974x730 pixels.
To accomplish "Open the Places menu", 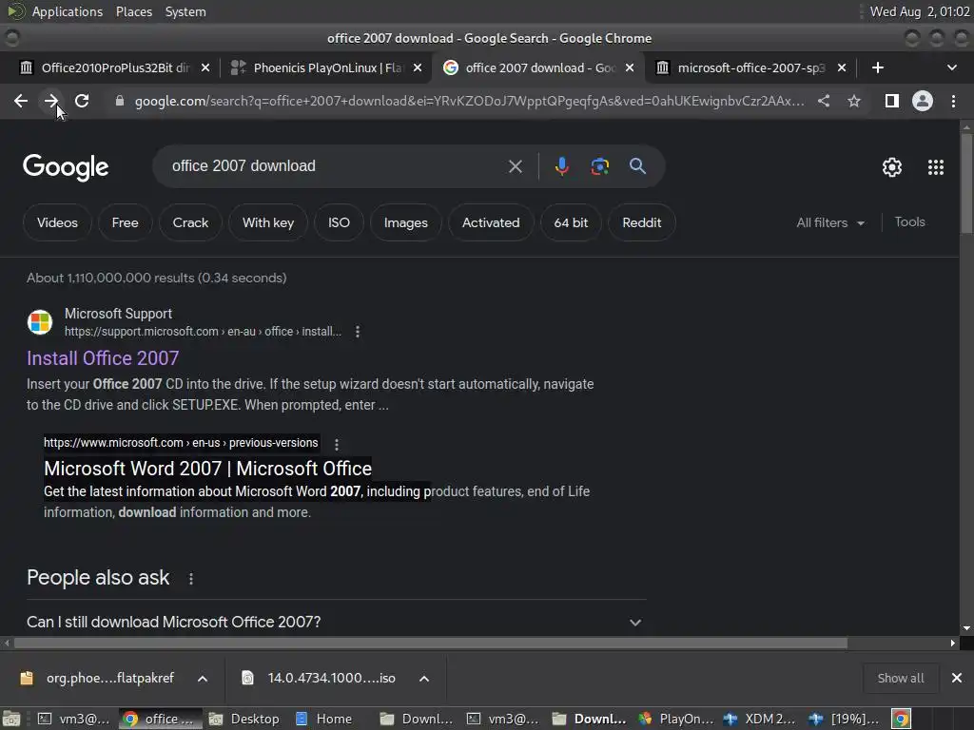I will pyautogui.click(x=133, y=11).
